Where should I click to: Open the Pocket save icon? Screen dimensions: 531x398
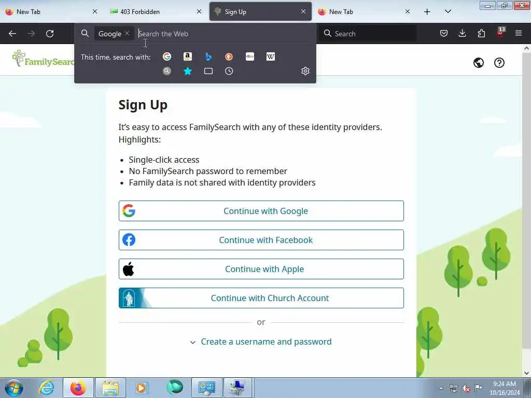tap(444, 33)
